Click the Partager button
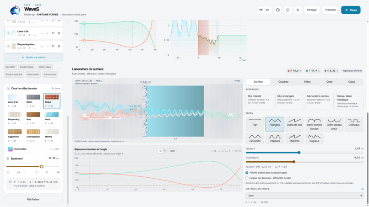369x207 pixels. pyautogui.click(x=312, y=10)
